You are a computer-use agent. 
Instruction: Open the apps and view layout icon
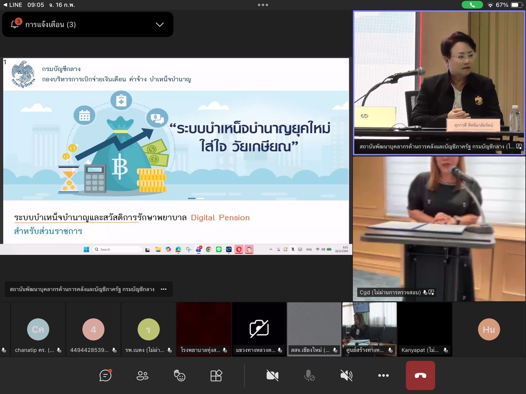point(216,376)
